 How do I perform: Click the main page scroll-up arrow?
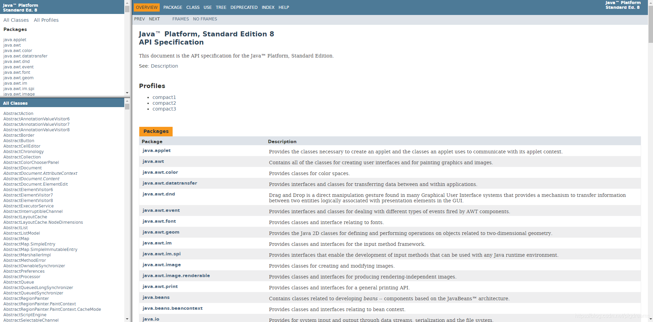coord(650,3)
